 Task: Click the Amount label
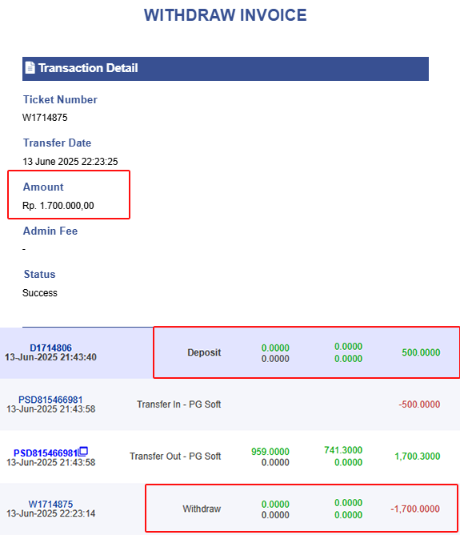pyautogui.click(x=43, y=187)
